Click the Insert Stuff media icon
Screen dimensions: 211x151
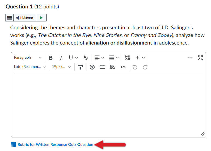(128, 58)
